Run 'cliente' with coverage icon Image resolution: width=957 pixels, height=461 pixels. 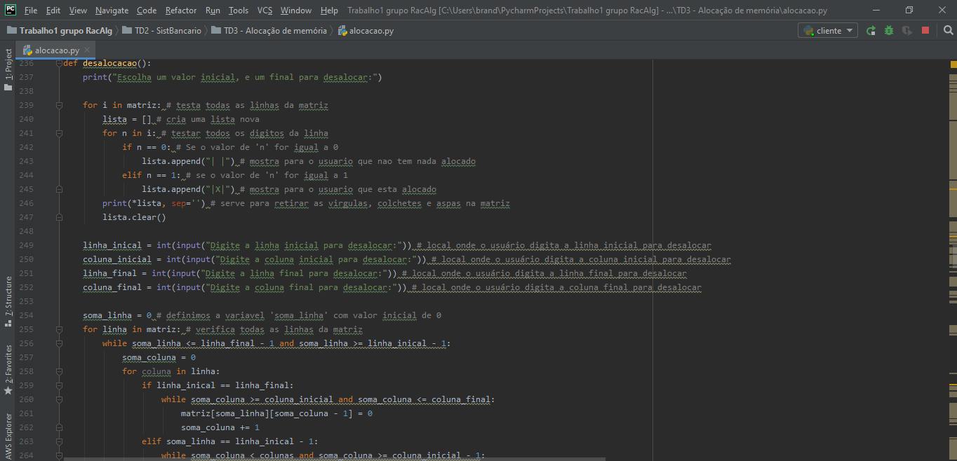(907, 30)
